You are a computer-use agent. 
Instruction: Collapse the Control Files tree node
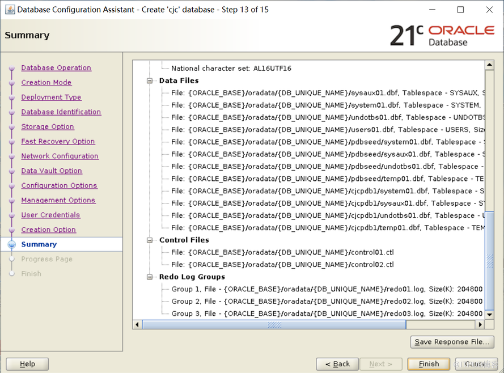[x=150, y=240]
